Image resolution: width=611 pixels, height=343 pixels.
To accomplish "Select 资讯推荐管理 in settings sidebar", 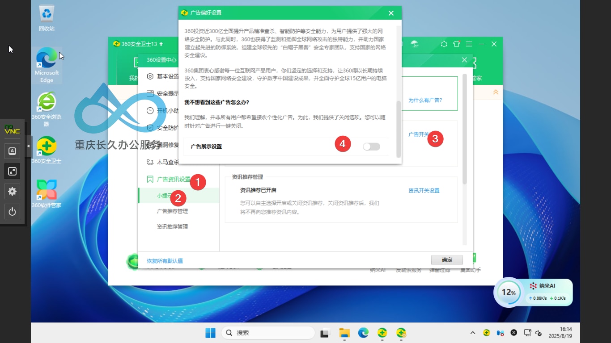I will [x=172, y=226].
